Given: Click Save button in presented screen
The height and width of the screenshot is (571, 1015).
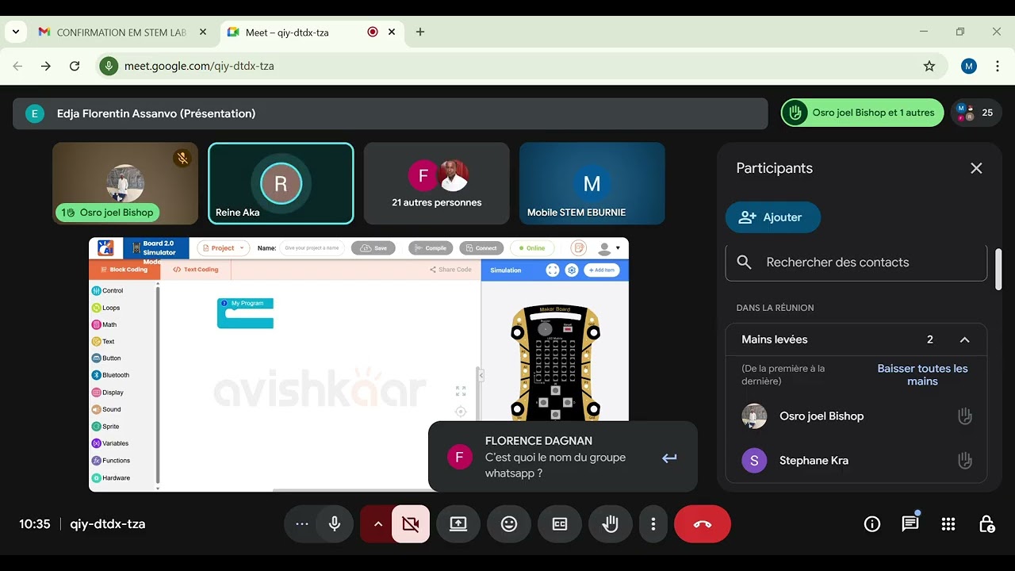Looking at the screenshot, I should 373,248.
